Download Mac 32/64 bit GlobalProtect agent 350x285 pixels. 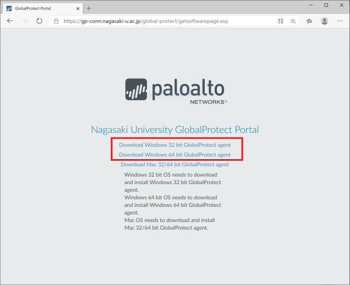(x=174, y=164)
